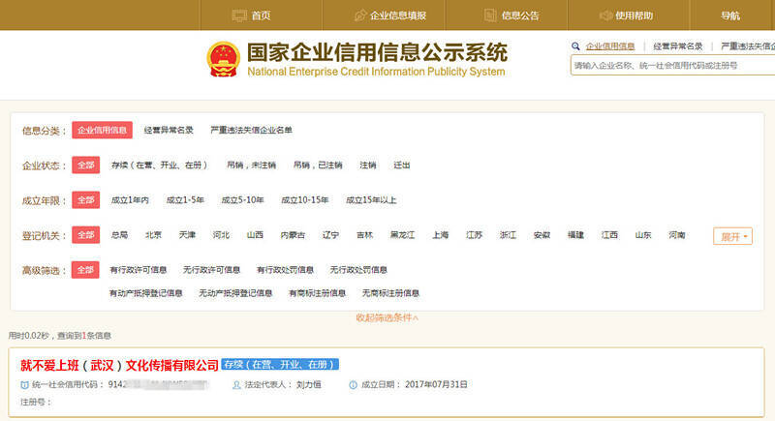Click the national emblem logo
Screen dimensions: 775x421
pyautogui.click(x=223, y=59)
